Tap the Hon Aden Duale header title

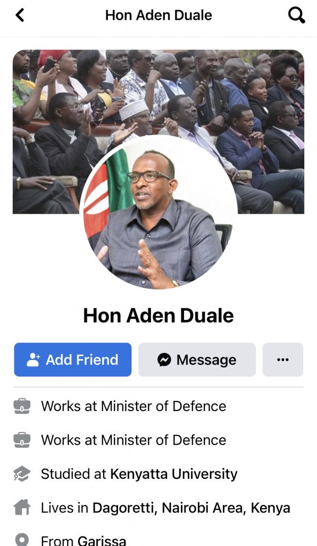pos(158,15)
